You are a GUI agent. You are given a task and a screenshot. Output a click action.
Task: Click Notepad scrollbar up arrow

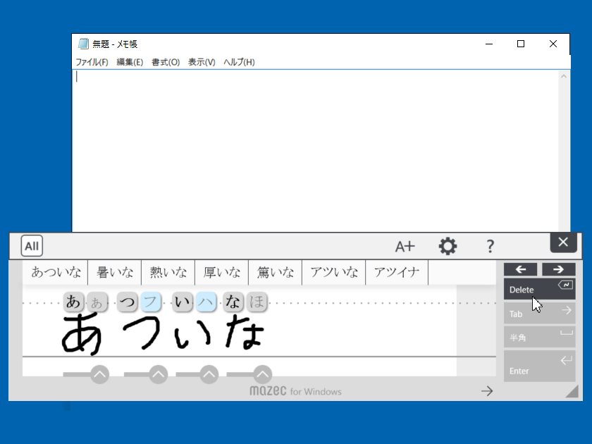tap(564, 76)
